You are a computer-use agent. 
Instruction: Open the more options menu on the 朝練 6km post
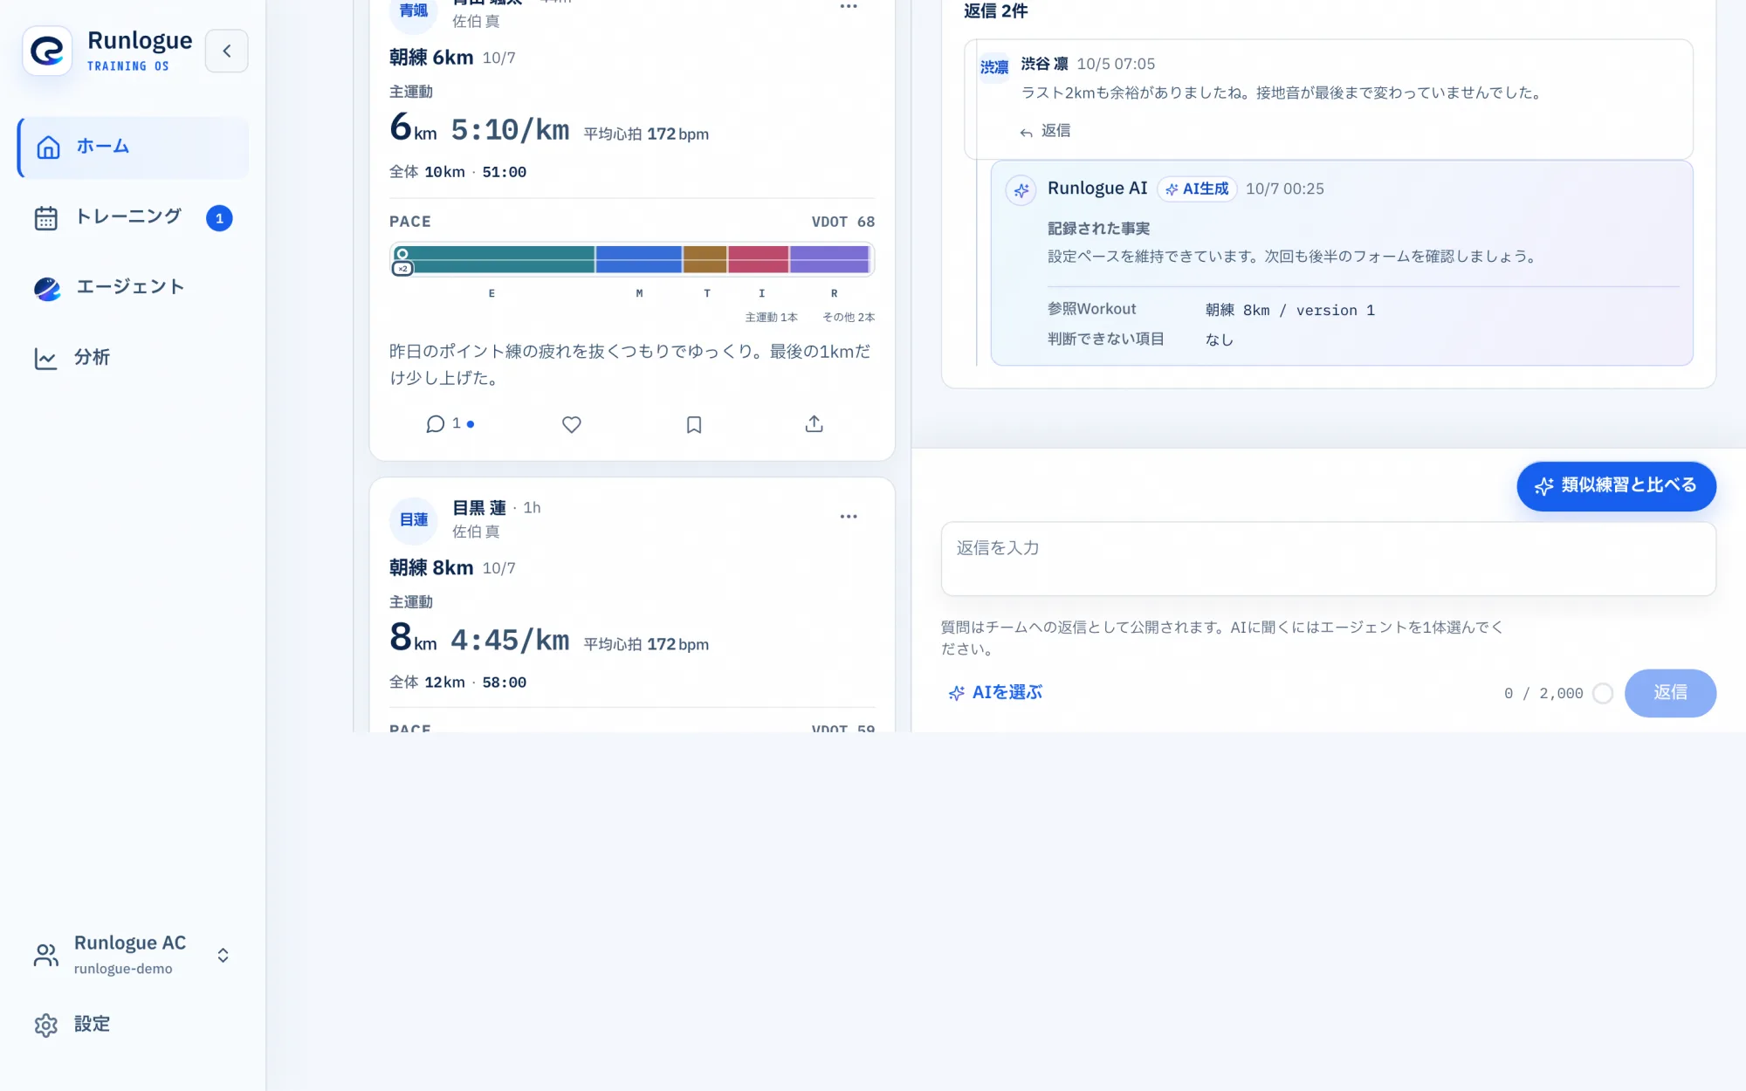coord(849,7)
